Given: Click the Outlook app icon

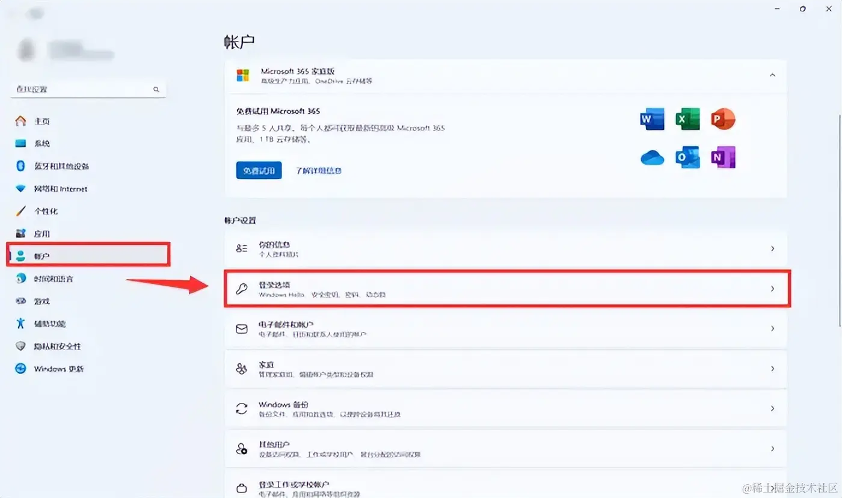Looking at the screenshot, I should tap(687, 158).
